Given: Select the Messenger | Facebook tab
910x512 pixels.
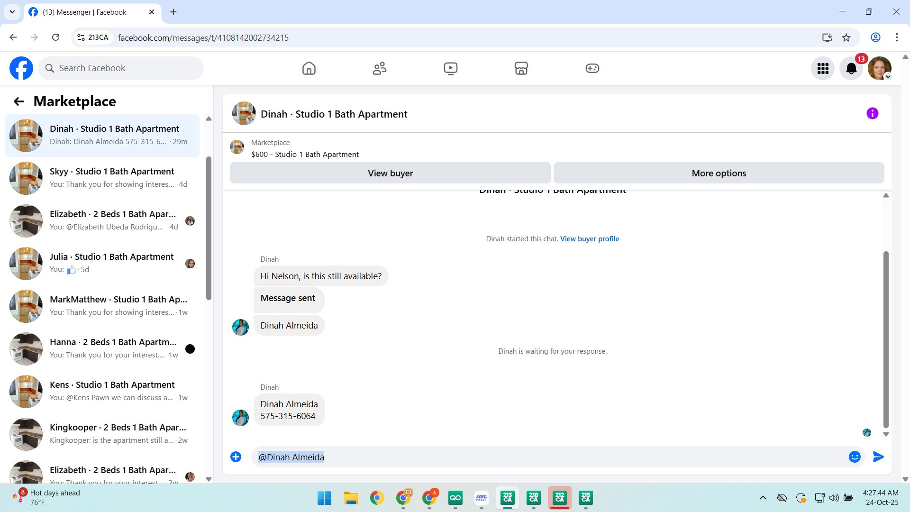Looking at the screenshot, I should [x=92, y=12].
